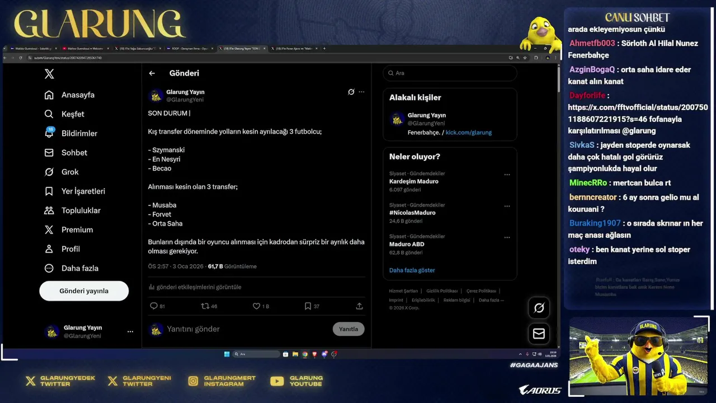The width and height of the screenshot is (716, 403).
Task: Open the floating messages envelope button
Action: coord(539,334)
